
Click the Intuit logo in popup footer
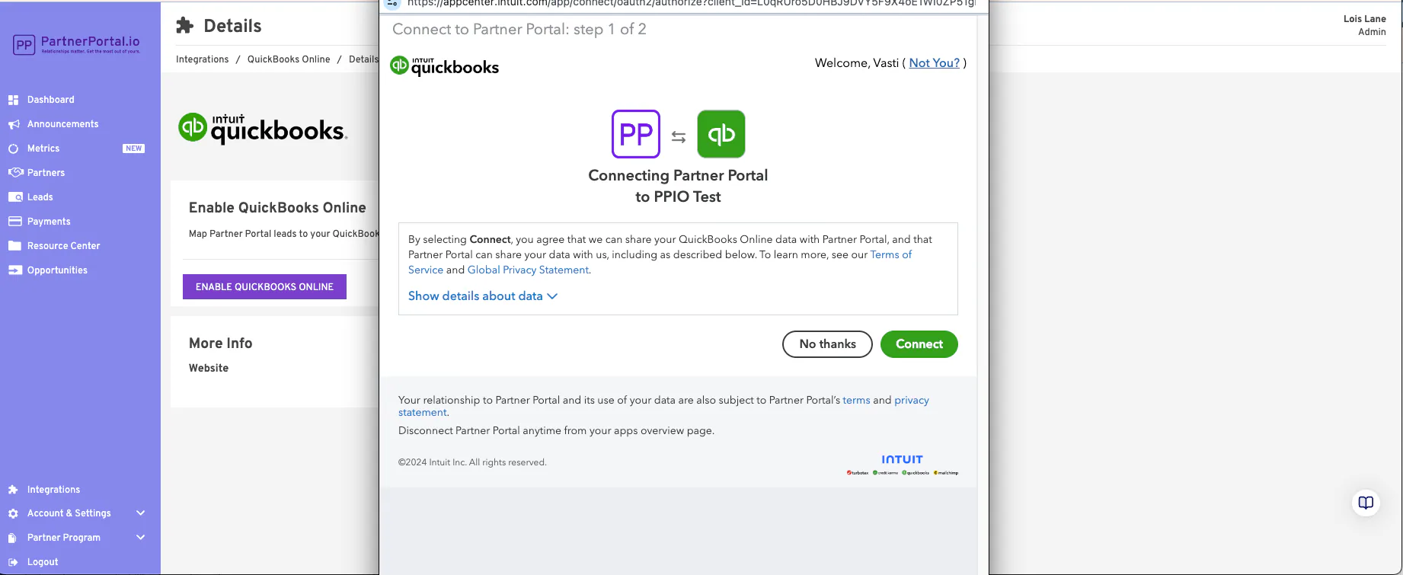(x=902, y=459)
